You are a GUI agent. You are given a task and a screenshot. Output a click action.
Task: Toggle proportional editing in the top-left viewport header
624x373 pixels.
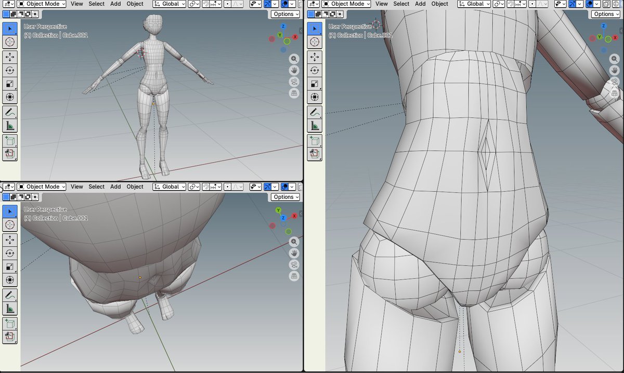(x=228, y=4)
